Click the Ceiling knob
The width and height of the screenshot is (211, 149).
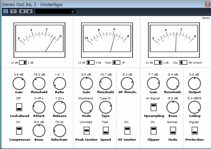(x=194, y=107)
